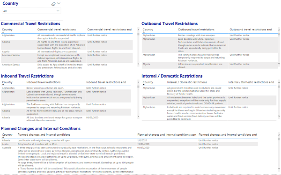Sort by Country in Commercial Travel Restrictions table

point(7,29)
